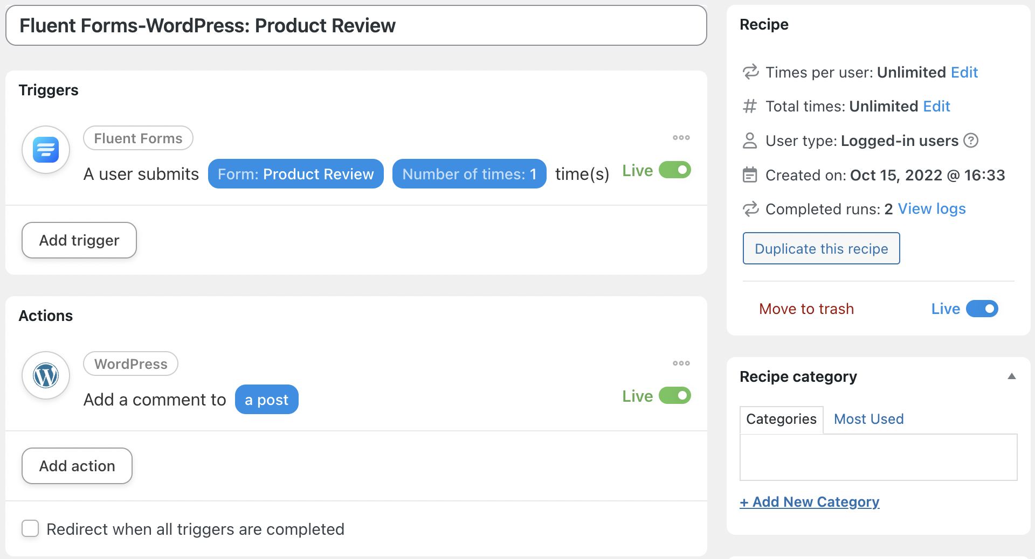Switch to the Most Used tab

[x=868, y=419]
